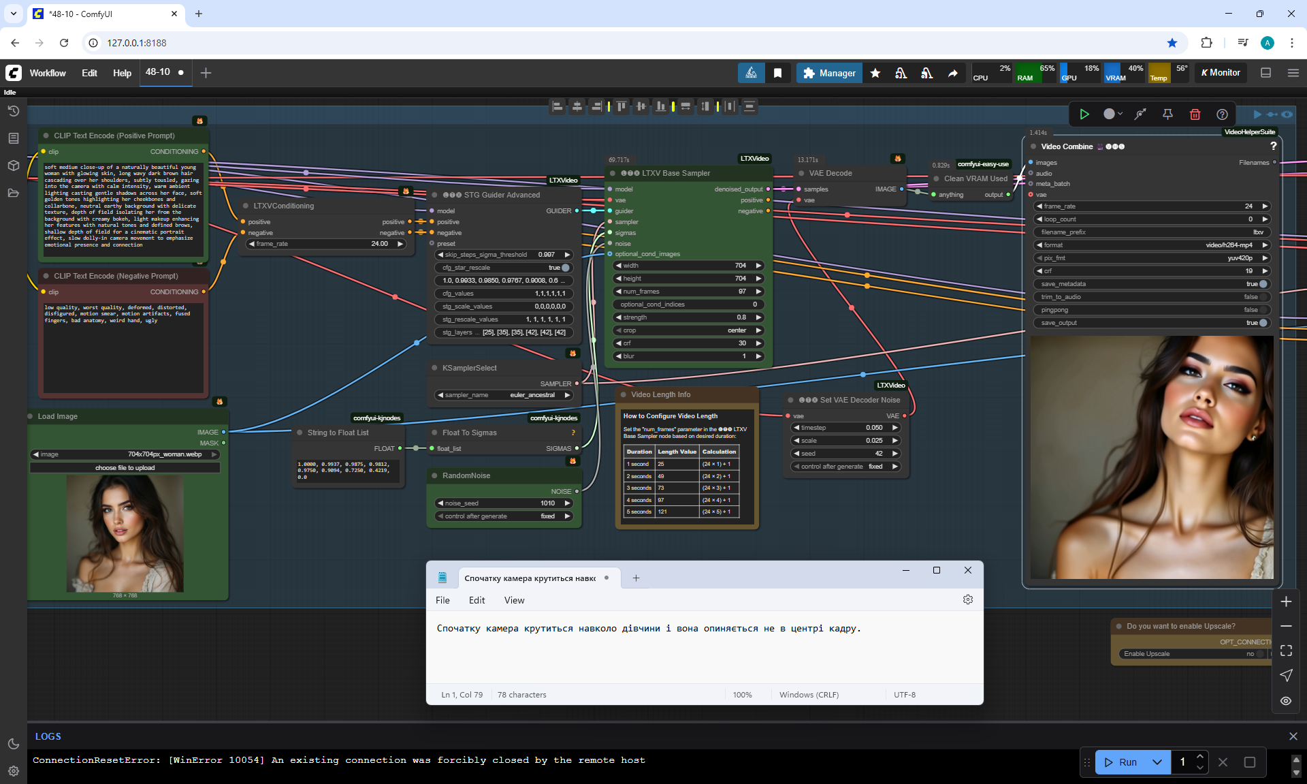Open the Run button dropdown arrow

1157,762
